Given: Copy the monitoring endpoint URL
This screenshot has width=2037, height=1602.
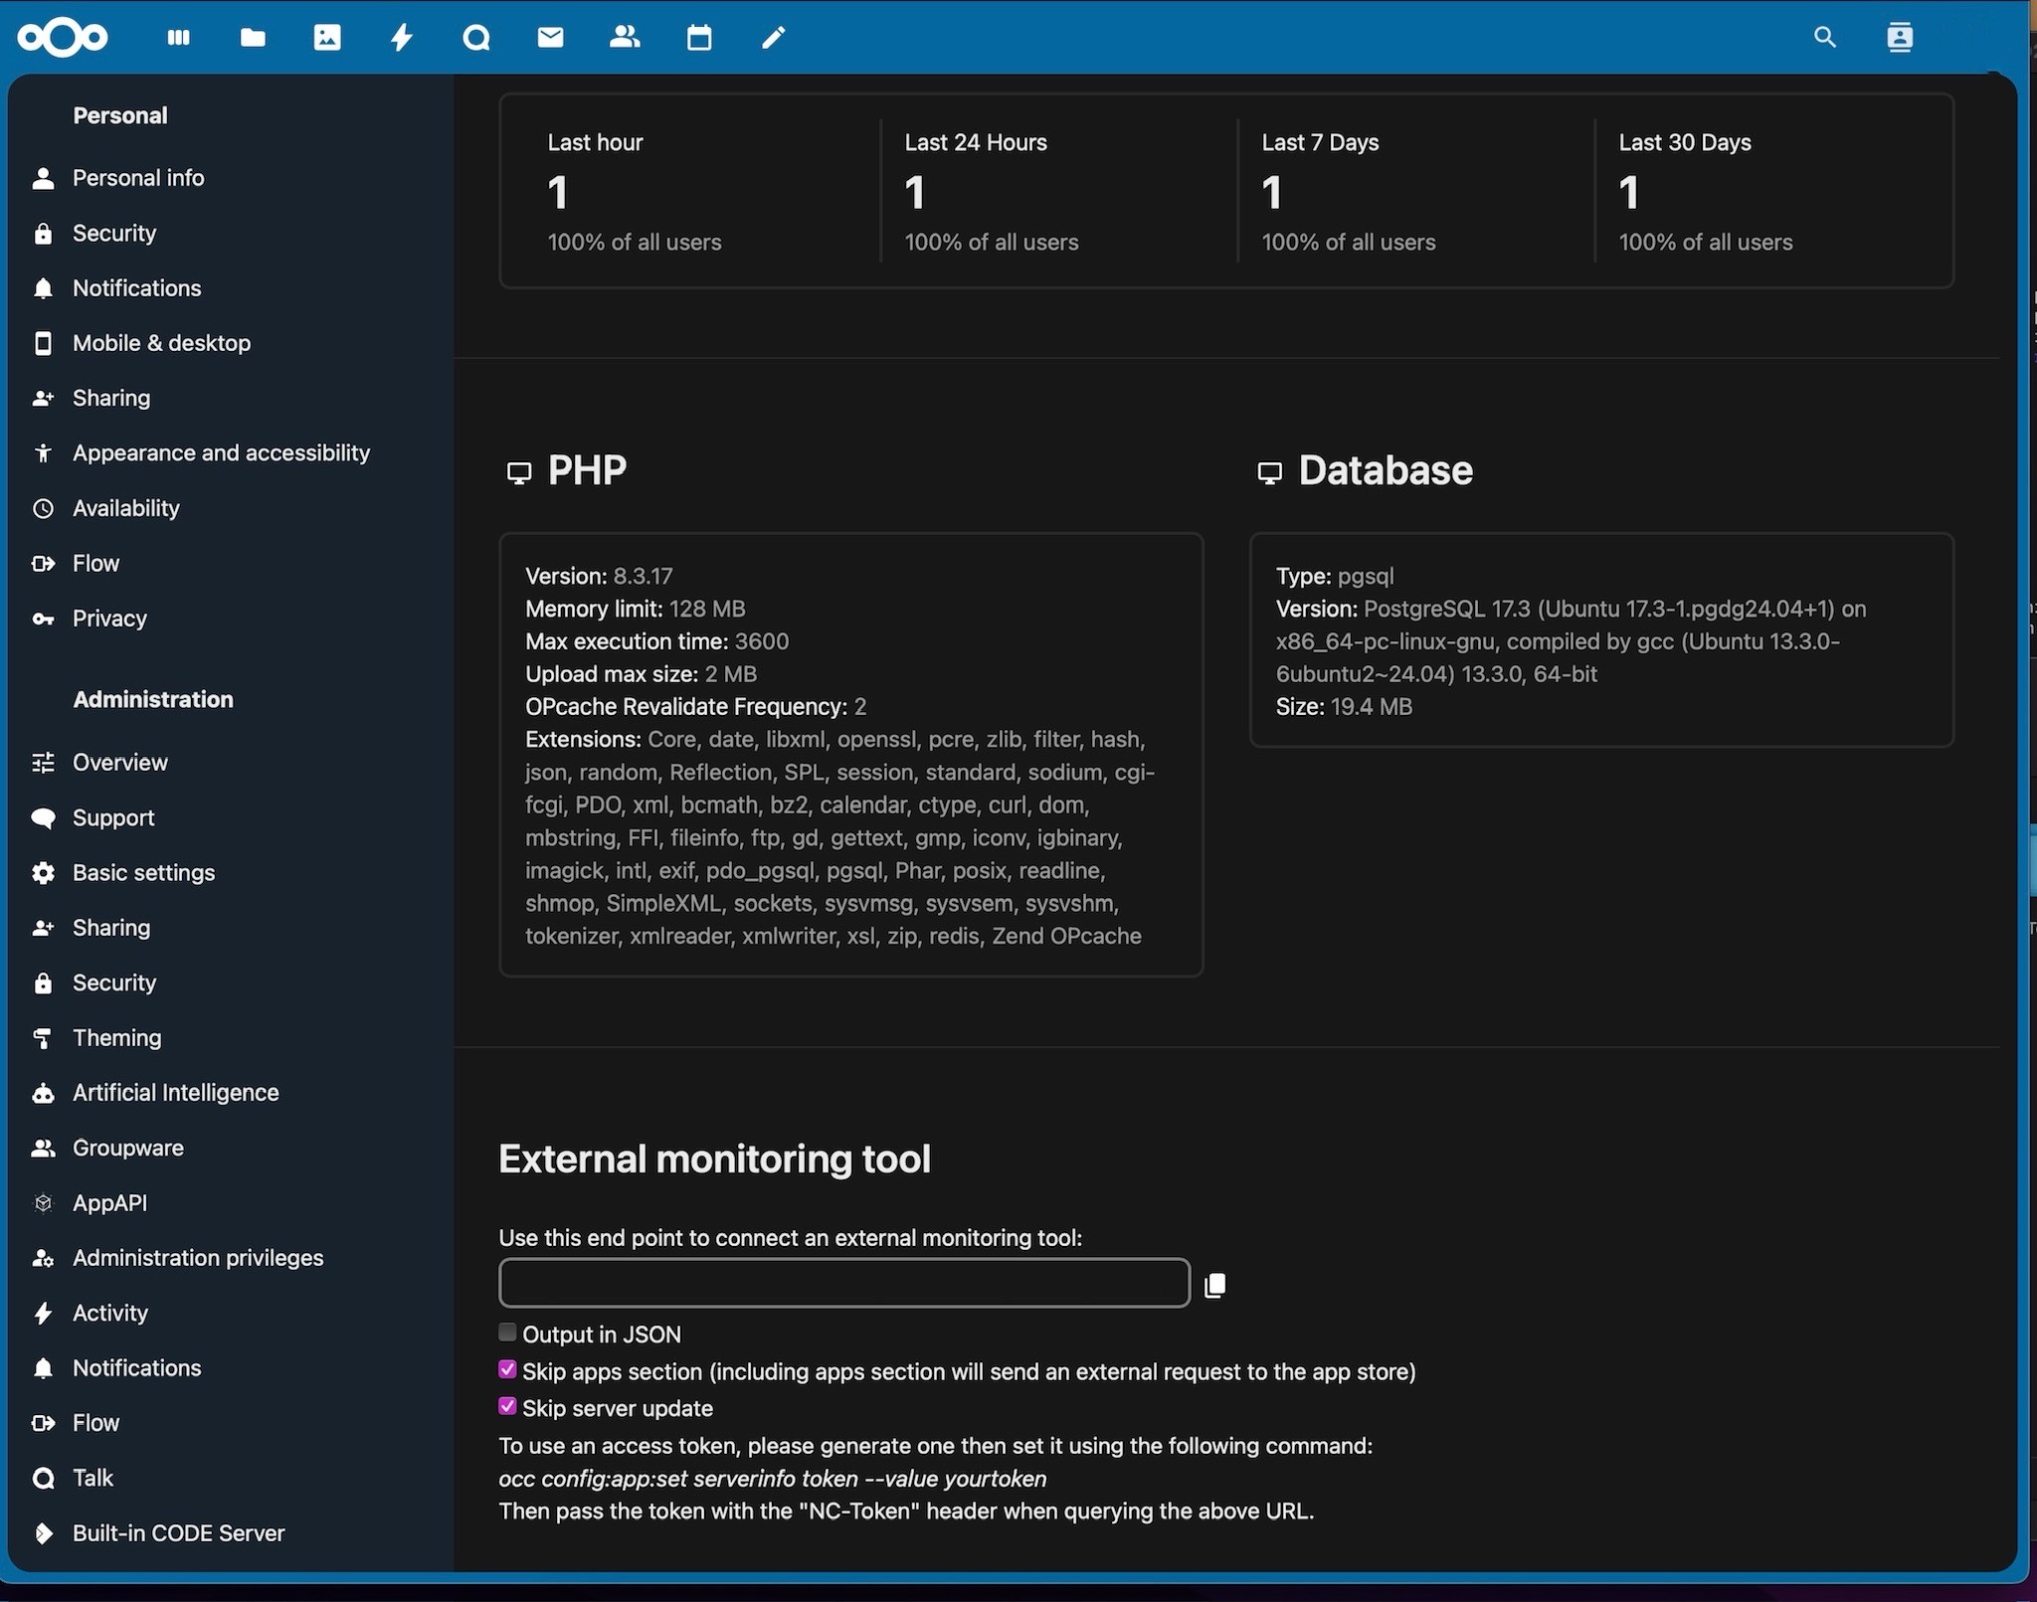Looking at the screenshot, I should [1214, 1285].
